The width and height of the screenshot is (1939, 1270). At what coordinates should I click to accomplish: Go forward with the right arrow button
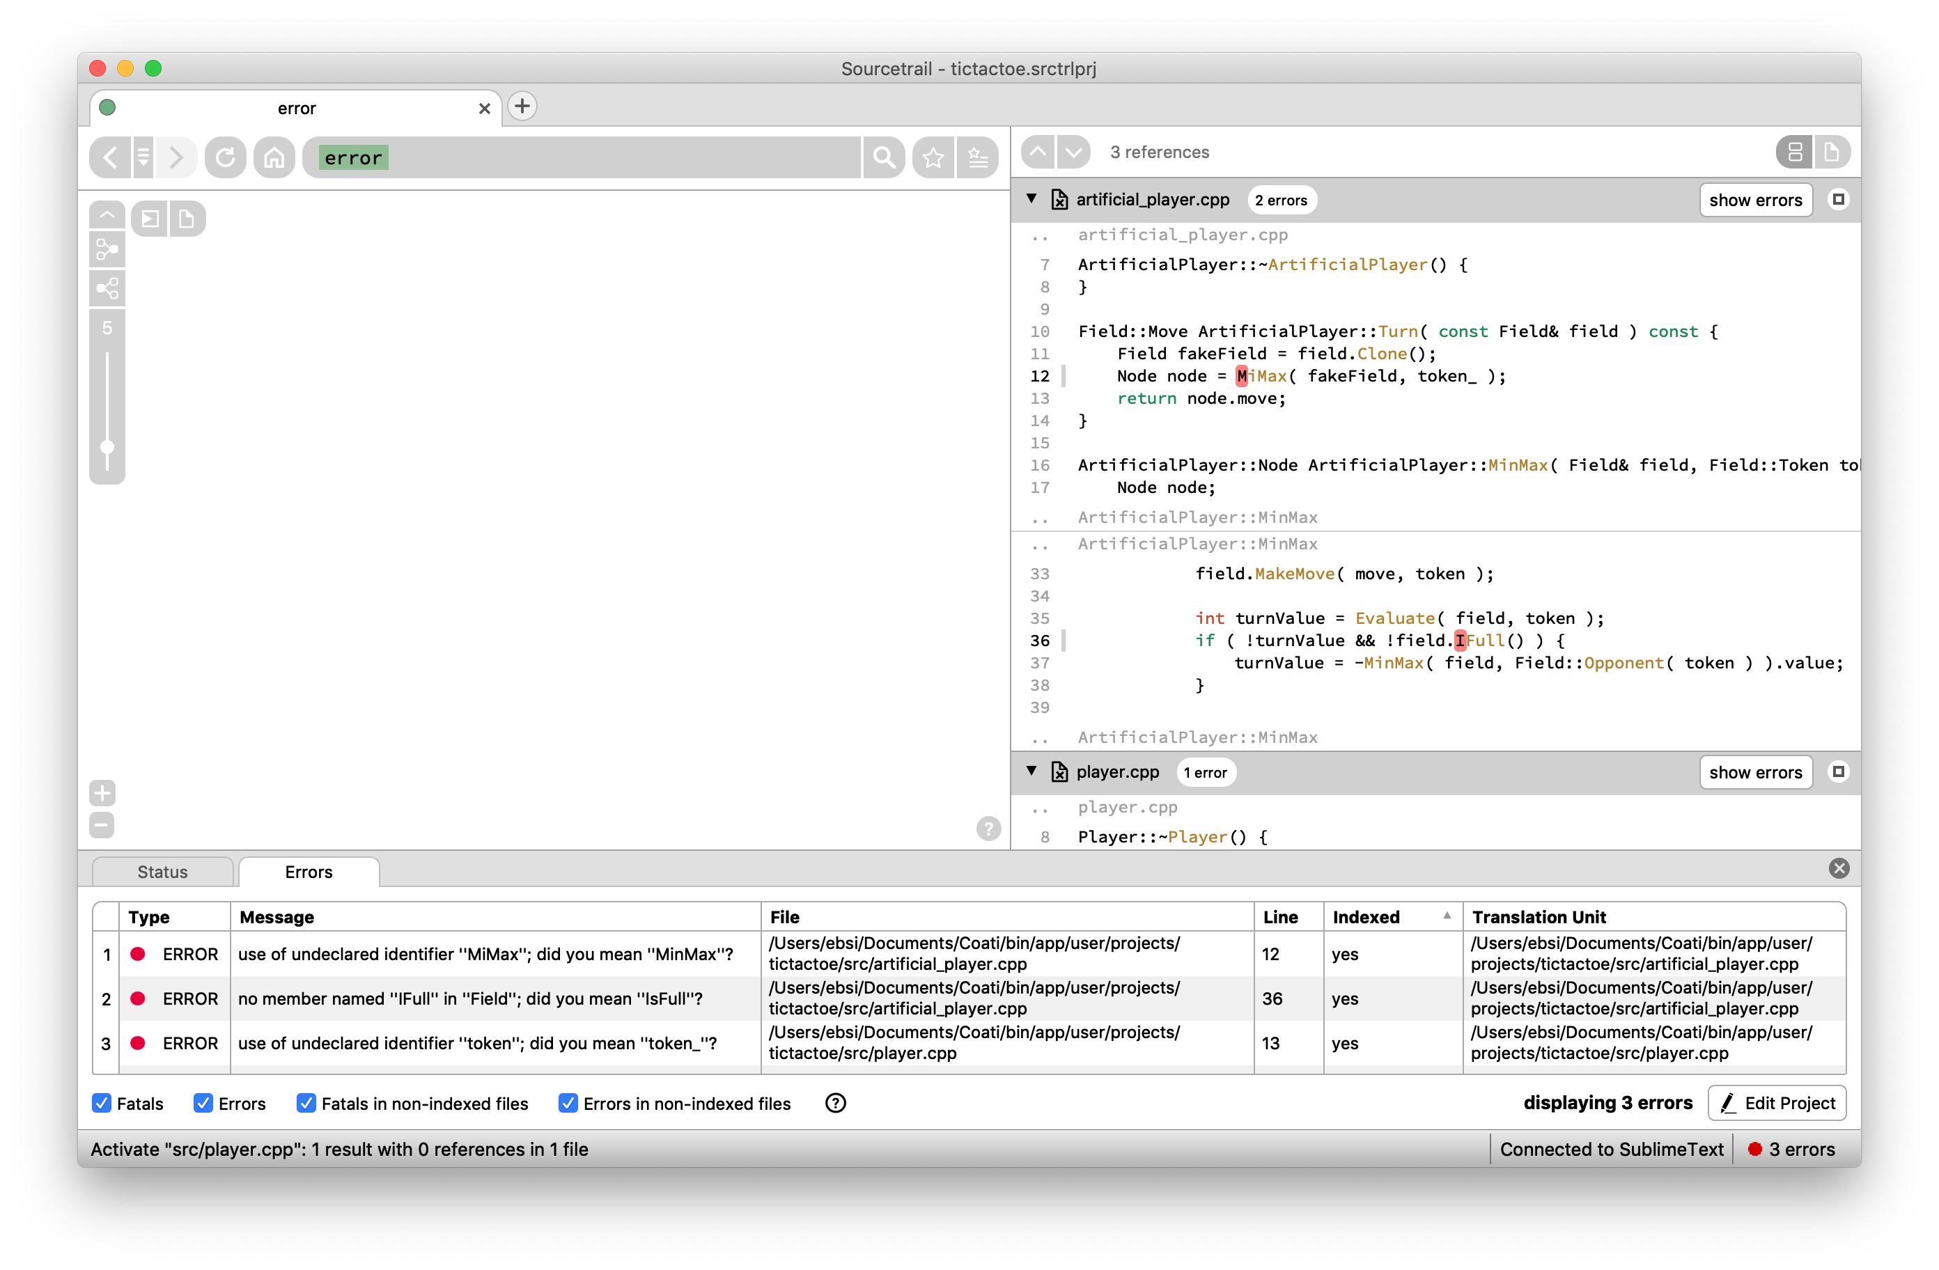175,157
